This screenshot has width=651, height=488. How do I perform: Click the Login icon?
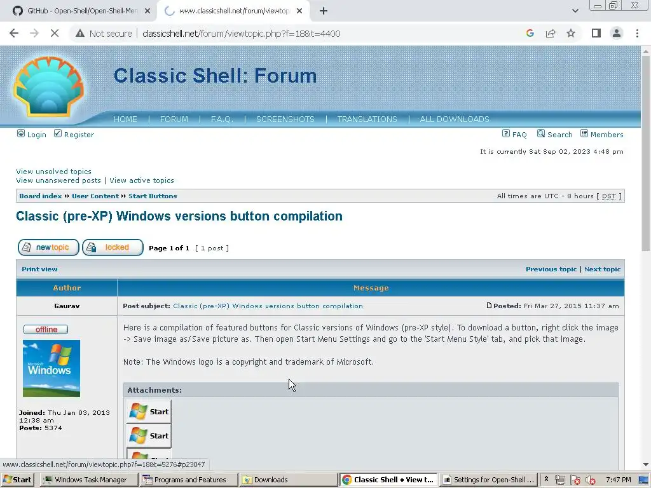coord(21,133)
